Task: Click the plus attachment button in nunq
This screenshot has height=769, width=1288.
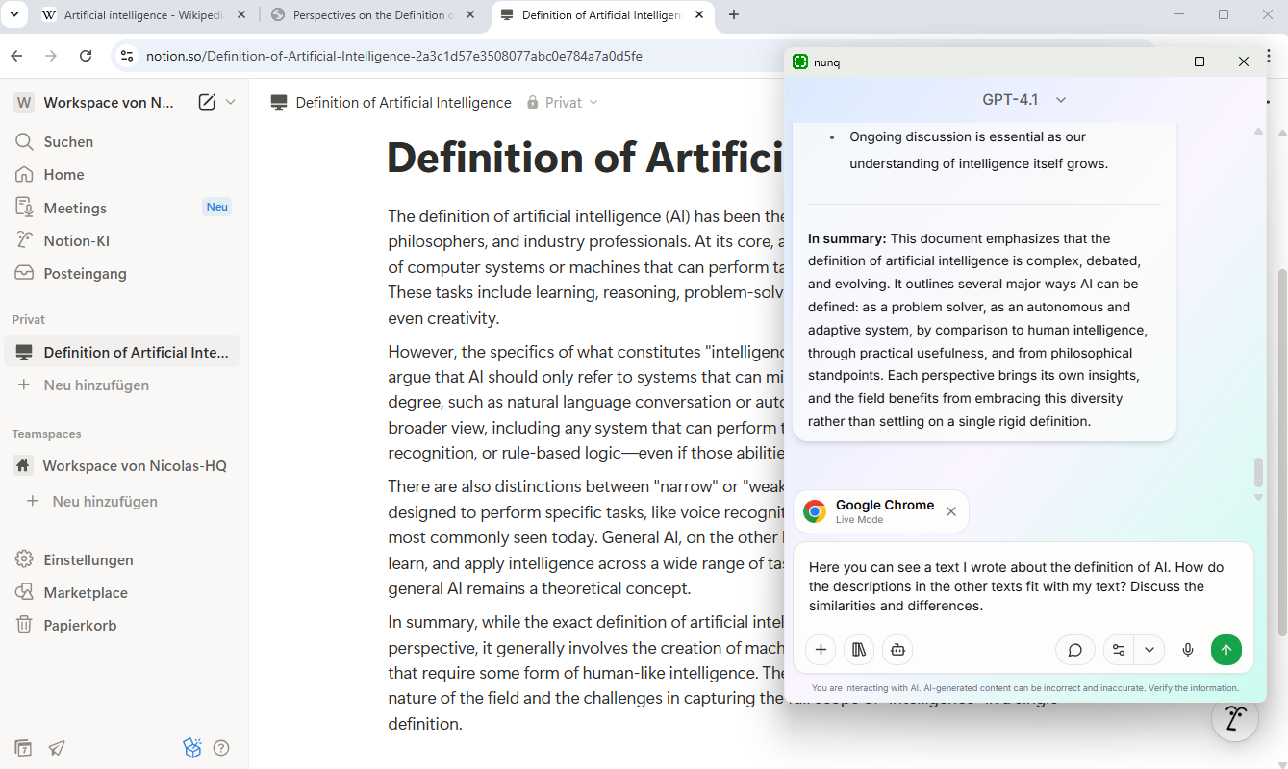Action: pos(821,650)
